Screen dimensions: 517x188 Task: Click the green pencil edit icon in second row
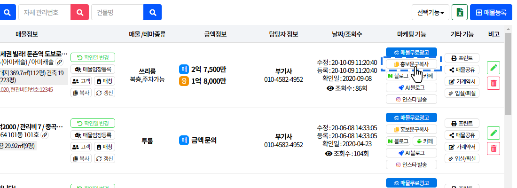point(493,133)
